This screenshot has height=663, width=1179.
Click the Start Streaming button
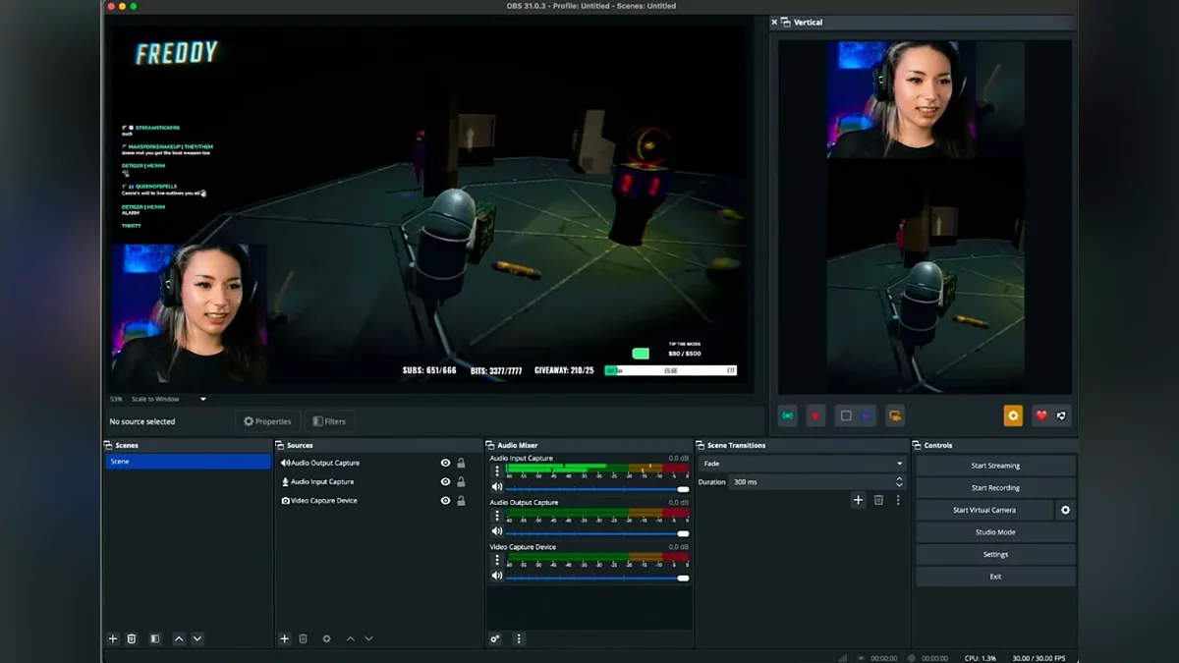pyautogui.click(x=995, y=466)
